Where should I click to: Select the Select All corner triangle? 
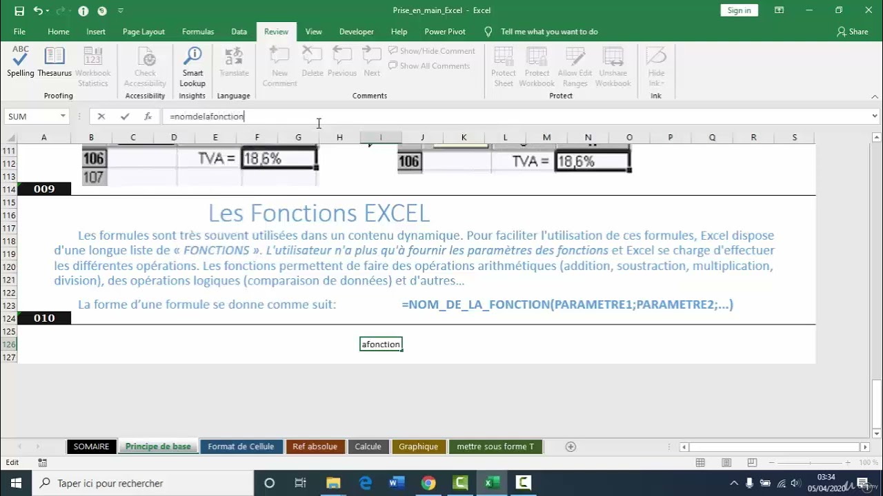(9, 138)
